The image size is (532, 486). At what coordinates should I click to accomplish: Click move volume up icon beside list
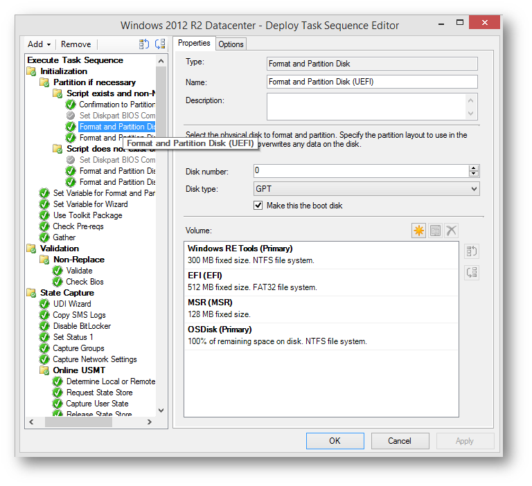[x=472, y=251]
